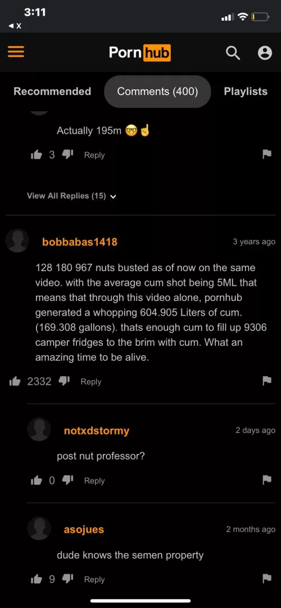Reply to the bobbabas1418 comment
Screen dimensions: 281x608
point(91,382)
